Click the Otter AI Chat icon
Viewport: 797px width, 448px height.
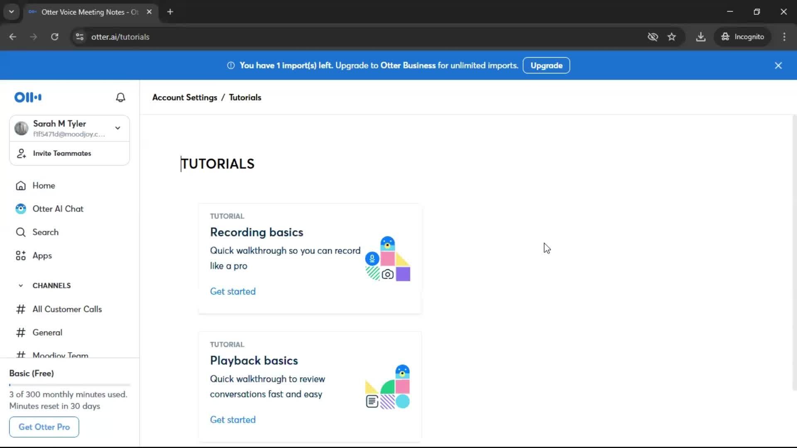pyautogui.click(x=21, y=209)
